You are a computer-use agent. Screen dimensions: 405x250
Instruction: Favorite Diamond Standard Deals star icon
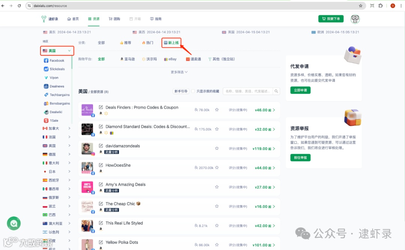217,129
